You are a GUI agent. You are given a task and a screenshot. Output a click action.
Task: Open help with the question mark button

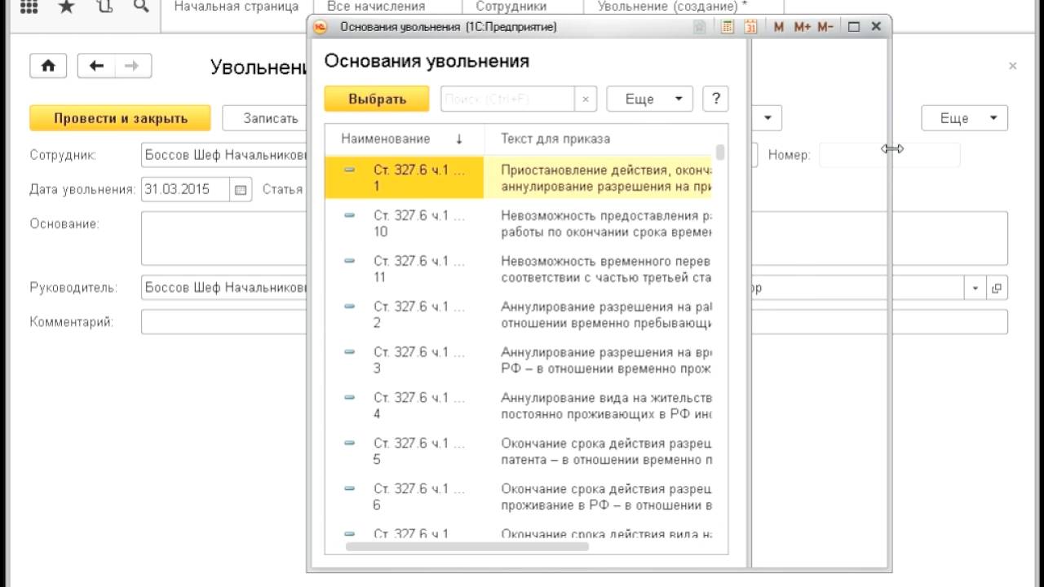tap(716, 99)
